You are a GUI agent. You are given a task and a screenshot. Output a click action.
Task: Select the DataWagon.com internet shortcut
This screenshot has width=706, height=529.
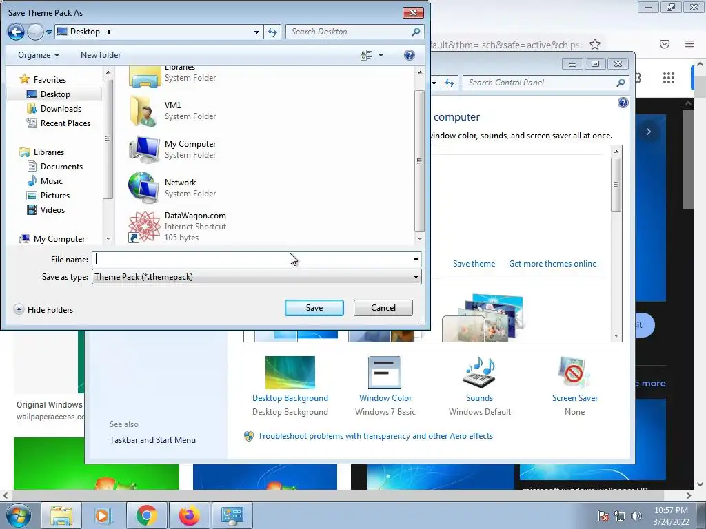click(177, 226)
